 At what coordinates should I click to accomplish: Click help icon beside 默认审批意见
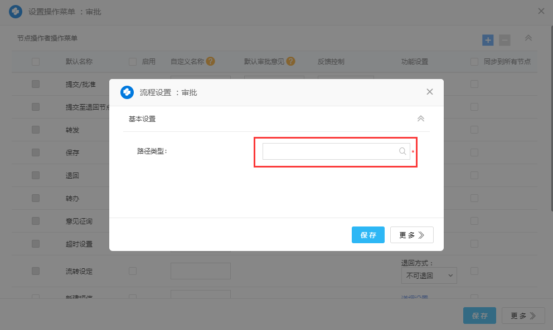coord(290,62)
